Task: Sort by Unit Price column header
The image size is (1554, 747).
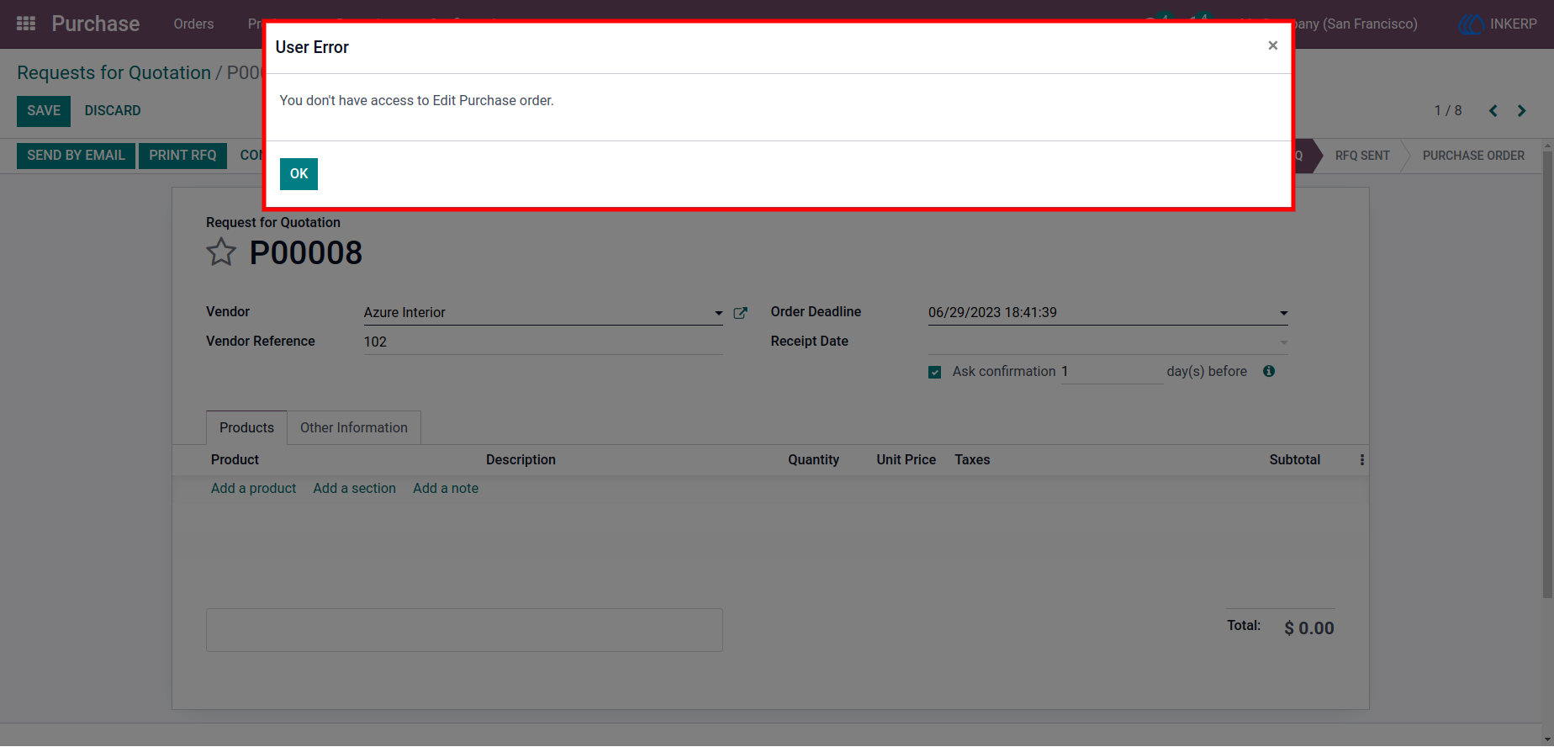Action: 906,460
